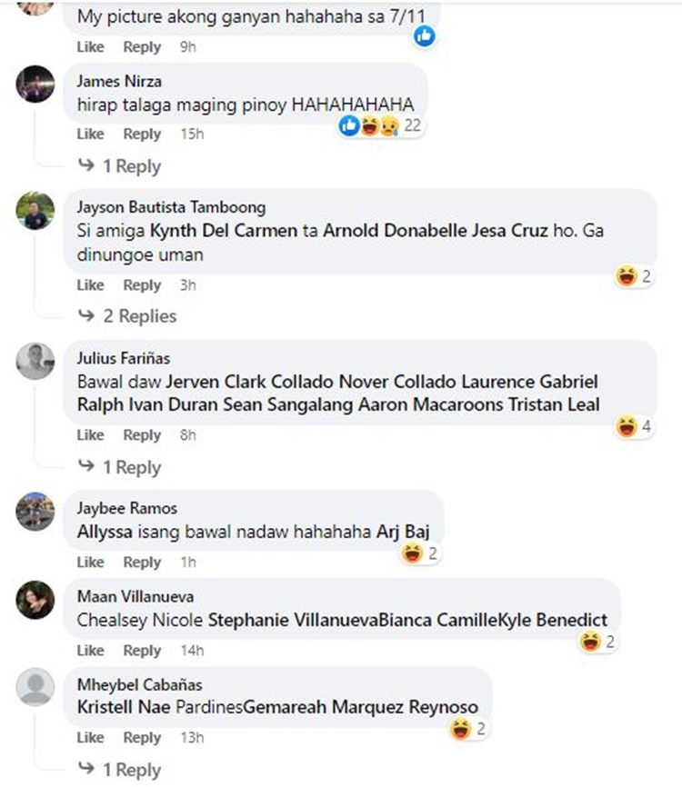Screen dimensions: 682x787
Task: Open the tagged name Stephanie Villanueva
Action: 294,620
